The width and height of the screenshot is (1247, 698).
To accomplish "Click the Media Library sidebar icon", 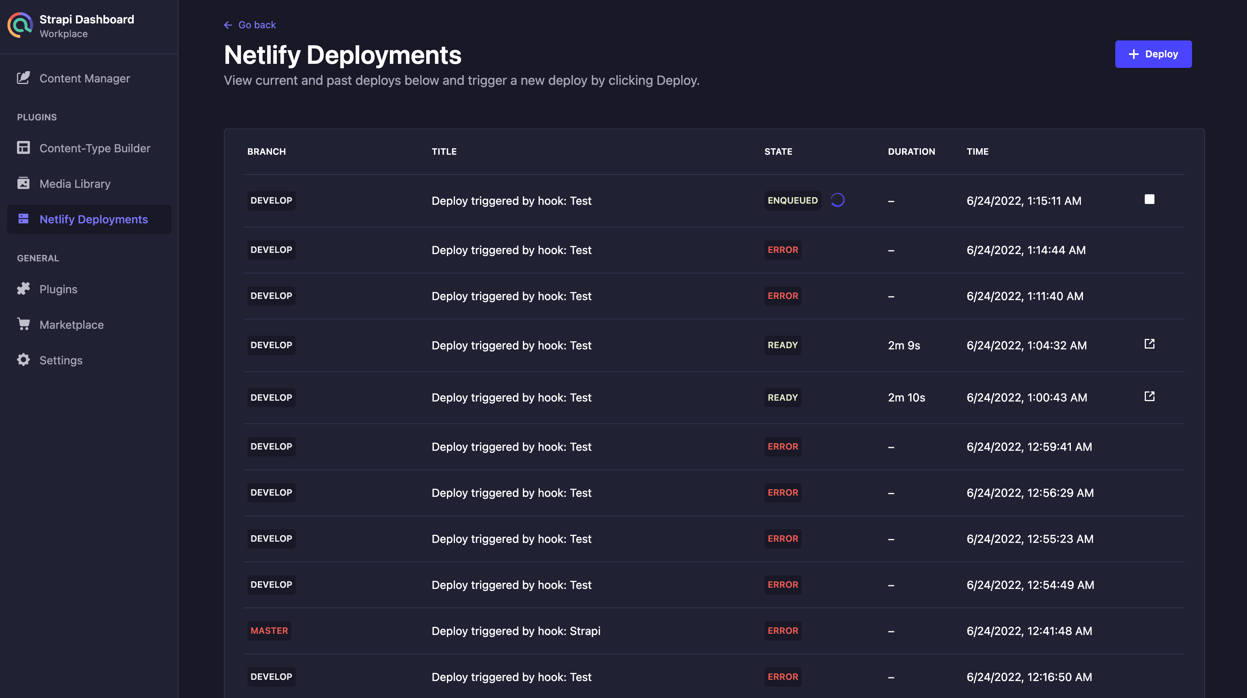I will point(24,183).
